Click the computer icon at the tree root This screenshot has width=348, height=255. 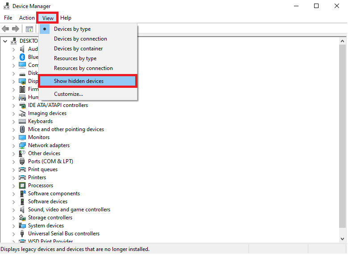14,41
